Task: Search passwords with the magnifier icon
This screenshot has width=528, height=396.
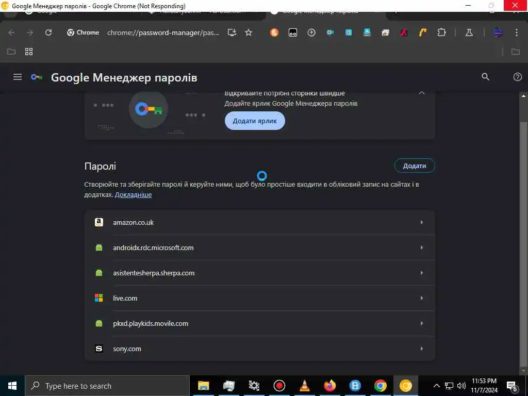Action: click(485, 77)
